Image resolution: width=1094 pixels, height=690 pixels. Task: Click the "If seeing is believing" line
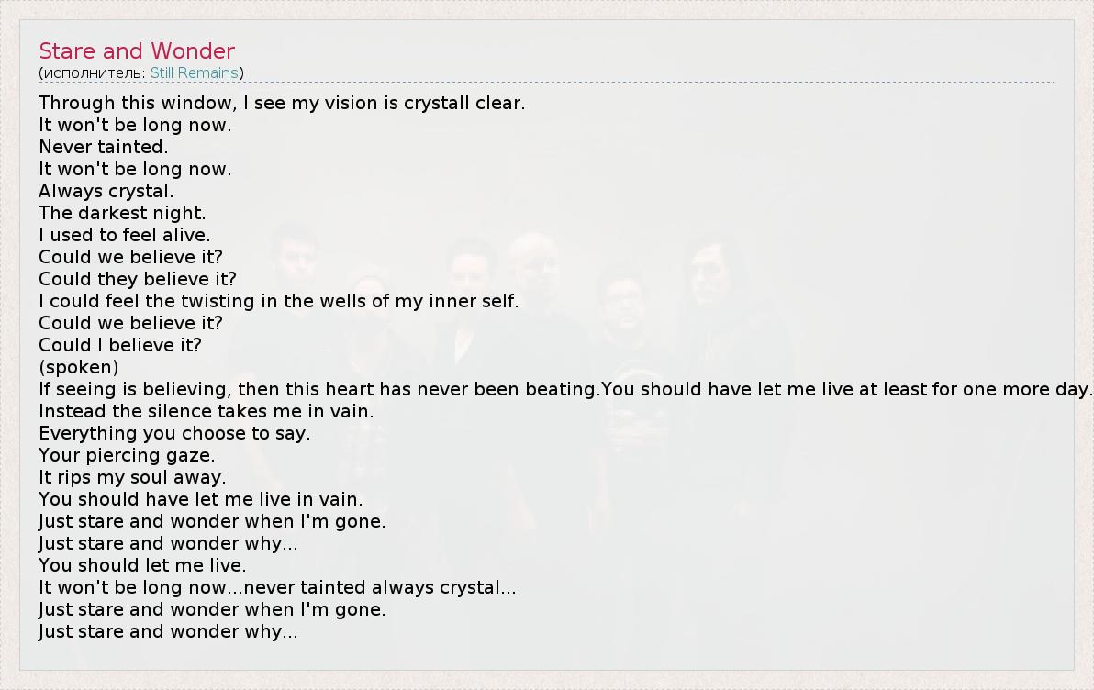[x=318, y=389]
